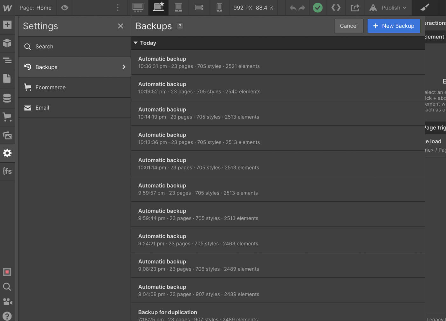Cancel out of the Backups view
The width and height of the screenshot is (446, 321).
tap(349, 26)
